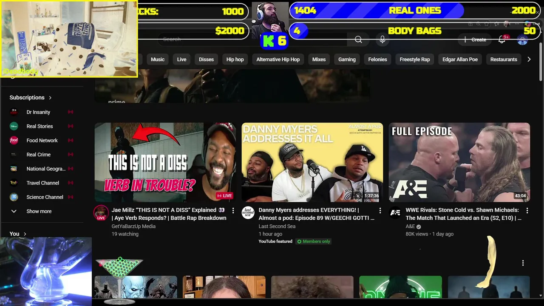Select the Edgar Allan Poe chip

[460, 59]
